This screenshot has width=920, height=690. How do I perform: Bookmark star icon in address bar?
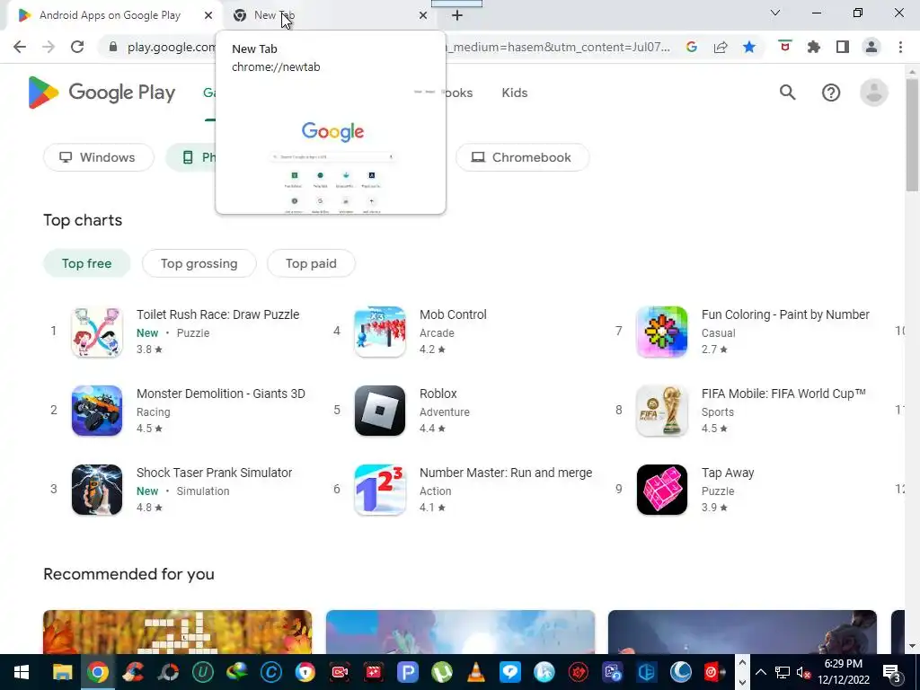tap(748, 47)
